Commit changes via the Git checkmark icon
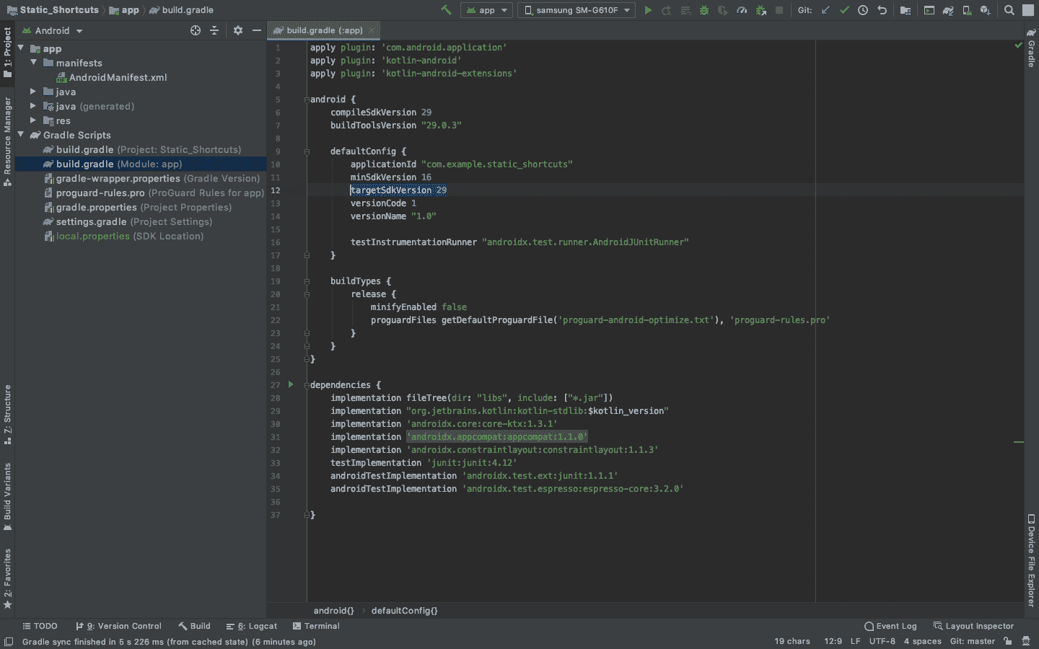 (x=844, y=10)
